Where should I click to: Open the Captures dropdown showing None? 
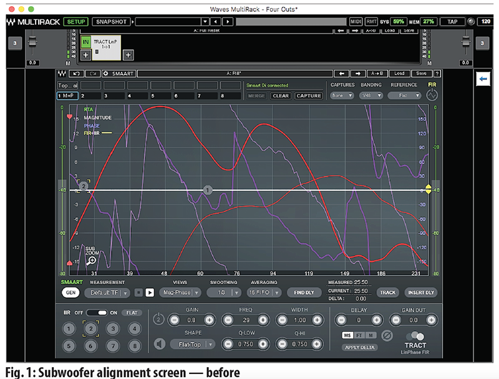coord(342,95)
